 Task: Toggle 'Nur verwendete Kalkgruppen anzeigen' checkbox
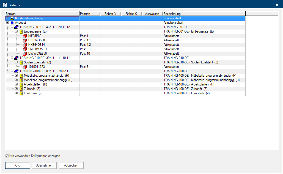pos(7,156)
